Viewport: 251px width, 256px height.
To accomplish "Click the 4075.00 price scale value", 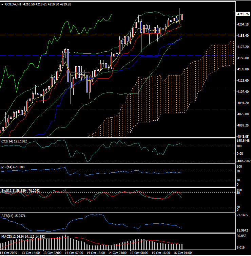I will click(x=242, y=114).
